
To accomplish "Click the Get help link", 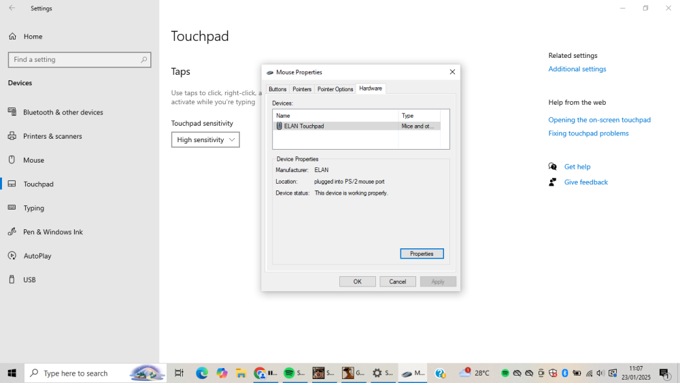I will pos(577,167).
